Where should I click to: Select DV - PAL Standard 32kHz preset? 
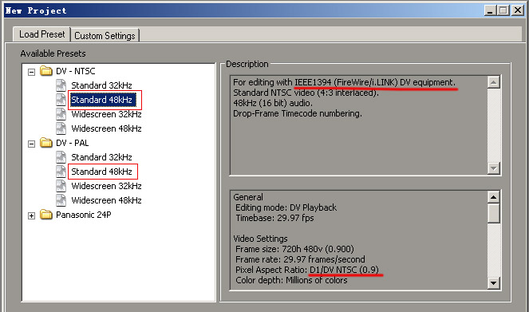101,157
